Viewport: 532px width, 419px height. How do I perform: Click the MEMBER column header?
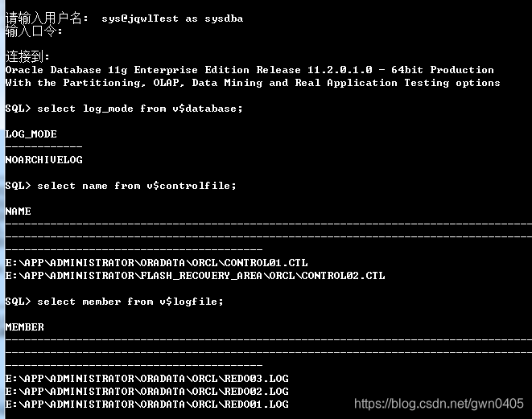25,327
